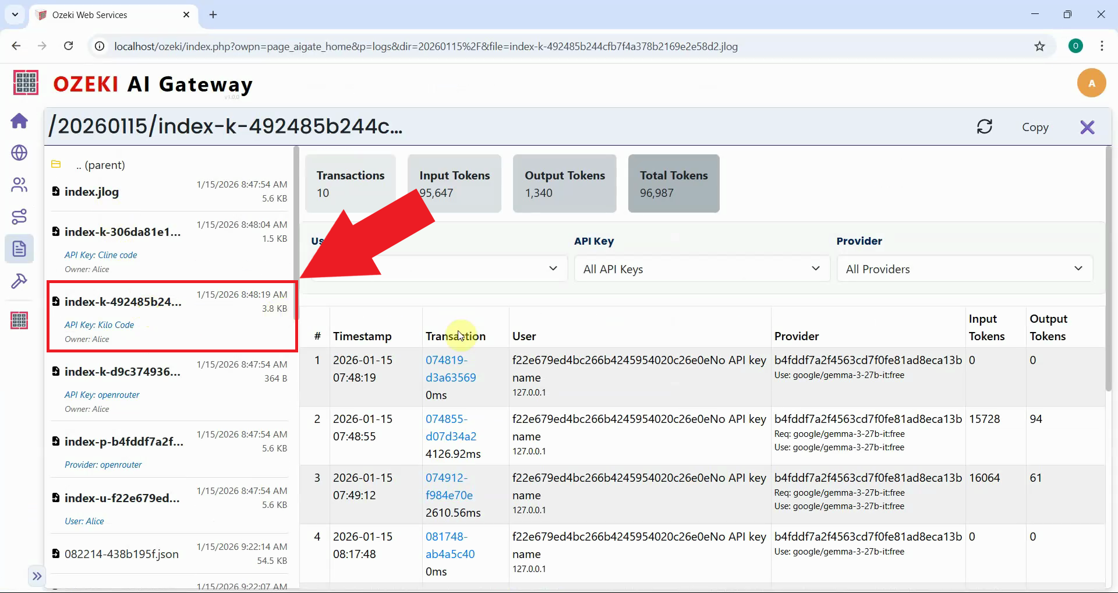Open the pipeline/routing icon in the sidebar
Screen dimensions: 1118x593
click(x=19, y=217)
